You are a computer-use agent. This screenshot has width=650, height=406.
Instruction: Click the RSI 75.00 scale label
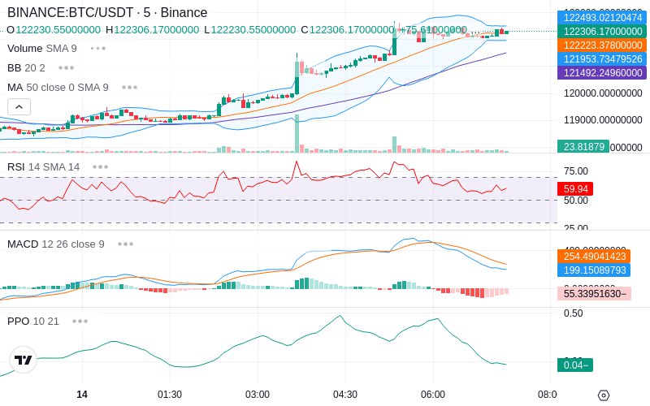(576, 171)
